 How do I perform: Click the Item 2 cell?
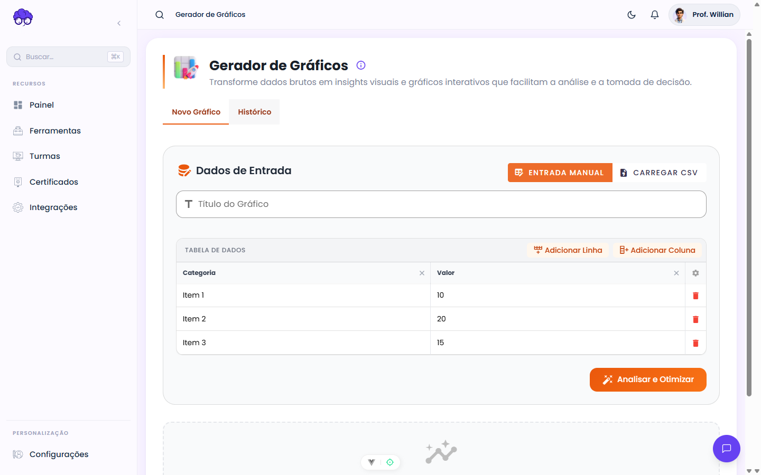click(303, 319)
